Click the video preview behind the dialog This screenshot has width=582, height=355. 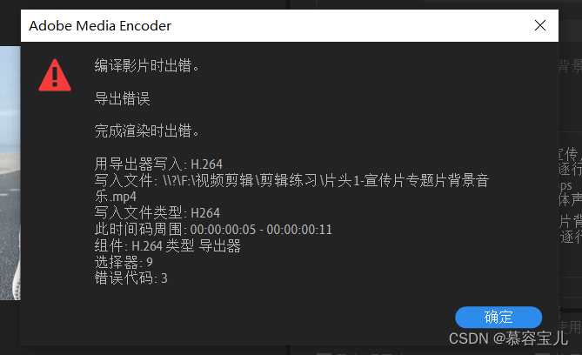click(10, 172)
